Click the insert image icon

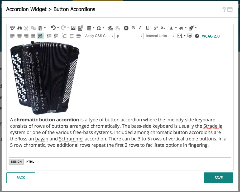[73, 28]
